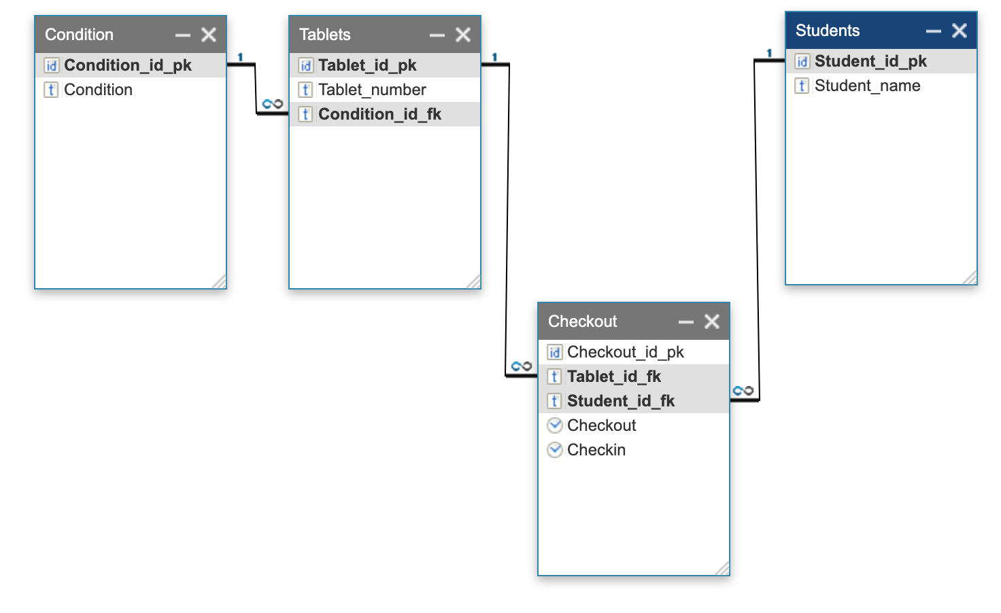The height and width of the screenshot is (613, 1001).
Task: Click the timestamp icon beside Checkout field
Action: pos(555,425)
